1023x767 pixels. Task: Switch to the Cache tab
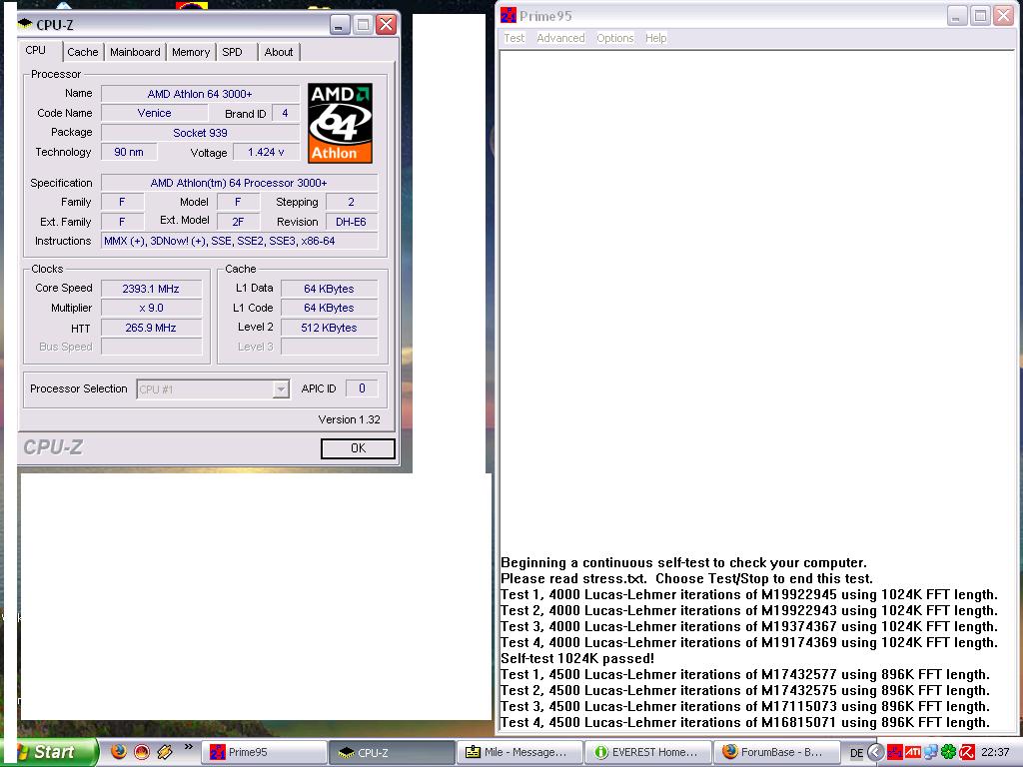83,52
